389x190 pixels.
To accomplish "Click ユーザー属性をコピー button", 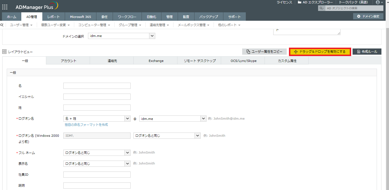I will 264,52.
